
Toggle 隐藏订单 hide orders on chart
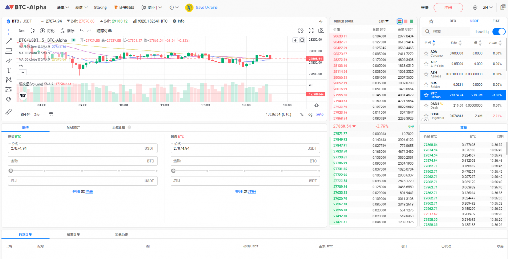[104, 31]
